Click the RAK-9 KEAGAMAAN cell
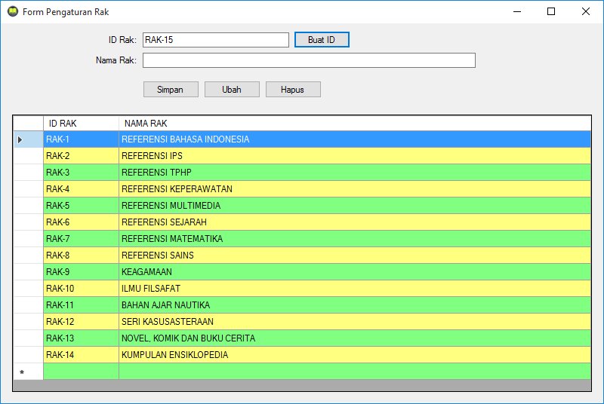Screen dimensions: 604x404 (x=355, y=272)
